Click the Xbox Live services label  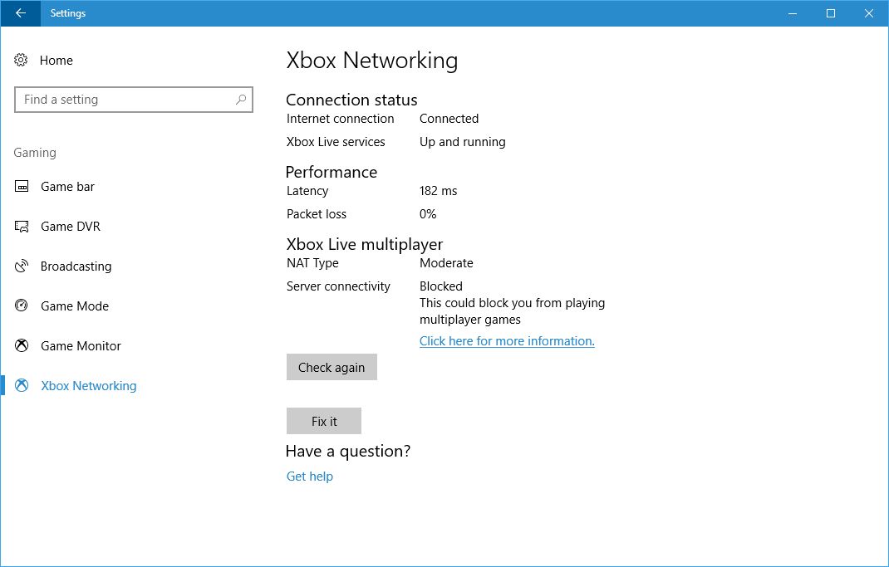tap(336, 142)
